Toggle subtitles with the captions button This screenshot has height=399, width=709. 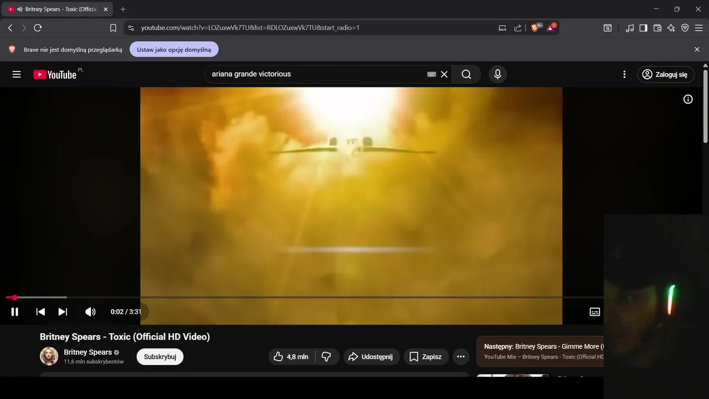(x=595, y=311)
